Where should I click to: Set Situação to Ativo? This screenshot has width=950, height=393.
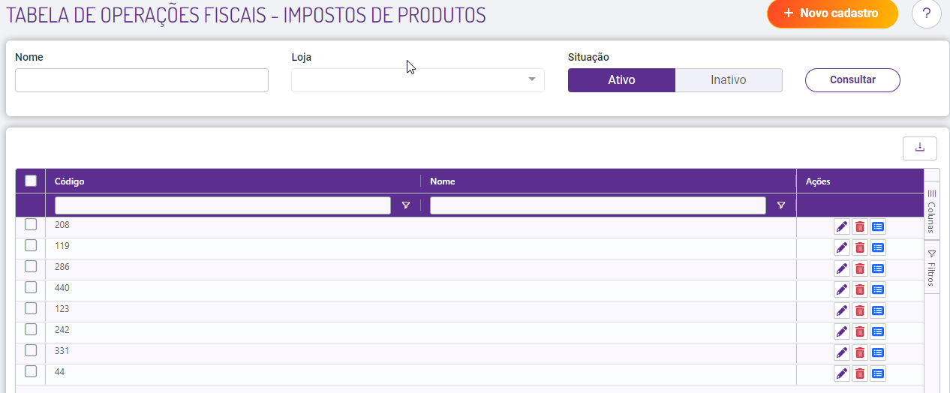click(x=621, y=80)
